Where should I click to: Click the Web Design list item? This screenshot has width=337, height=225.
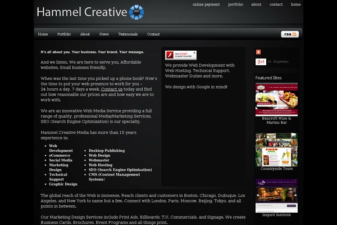(x=99, y=155)
